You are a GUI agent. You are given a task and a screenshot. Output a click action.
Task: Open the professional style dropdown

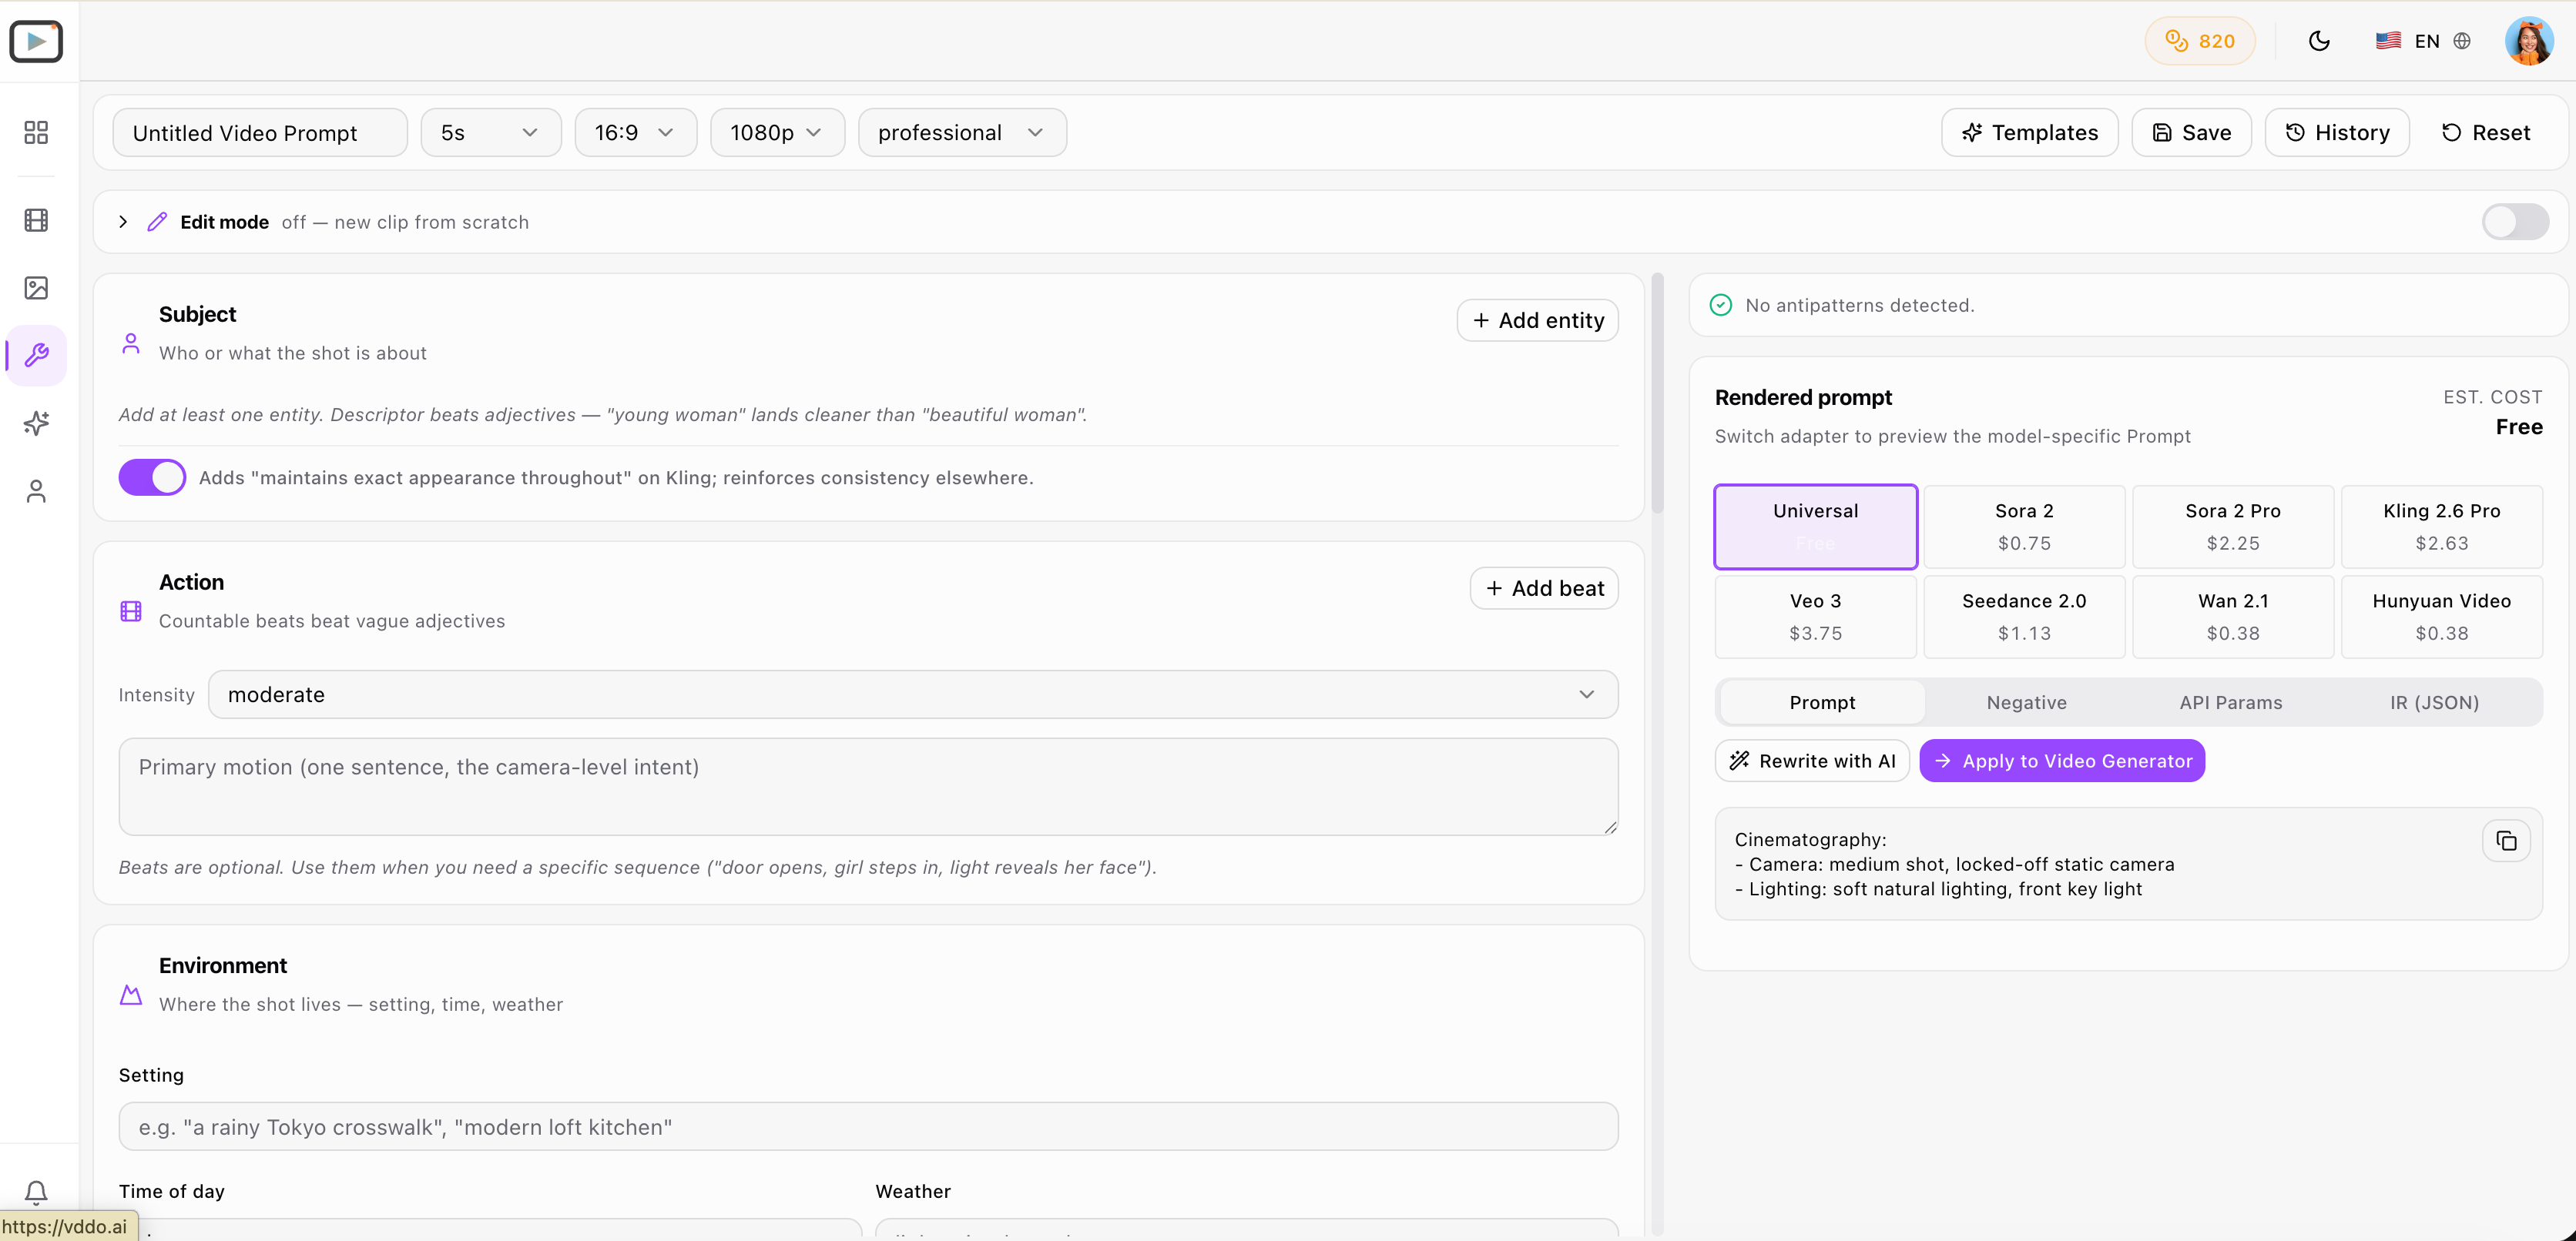[962, 133]
